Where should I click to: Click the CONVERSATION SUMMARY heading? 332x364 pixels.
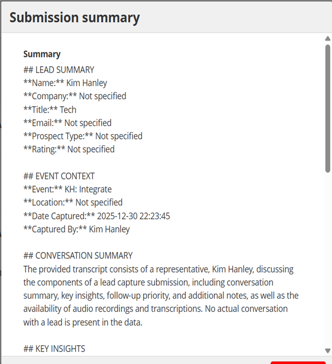pyautogui.click(x=78, y=256)
